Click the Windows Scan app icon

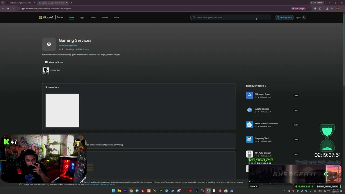pos(250,95)
